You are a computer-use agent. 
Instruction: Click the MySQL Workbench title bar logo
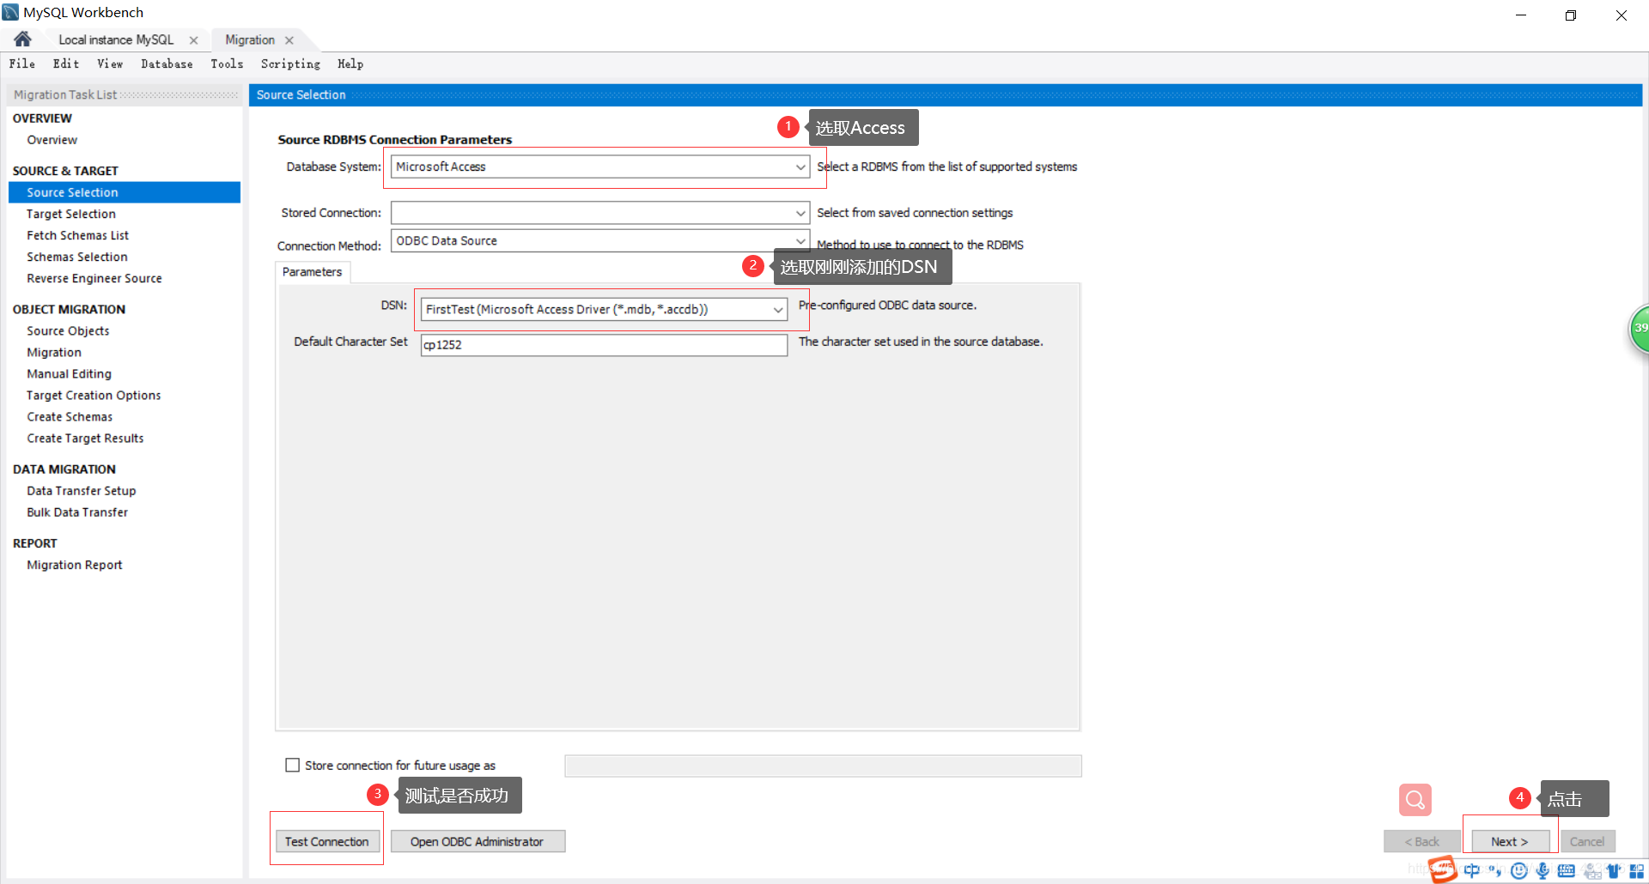click(10, 12)
